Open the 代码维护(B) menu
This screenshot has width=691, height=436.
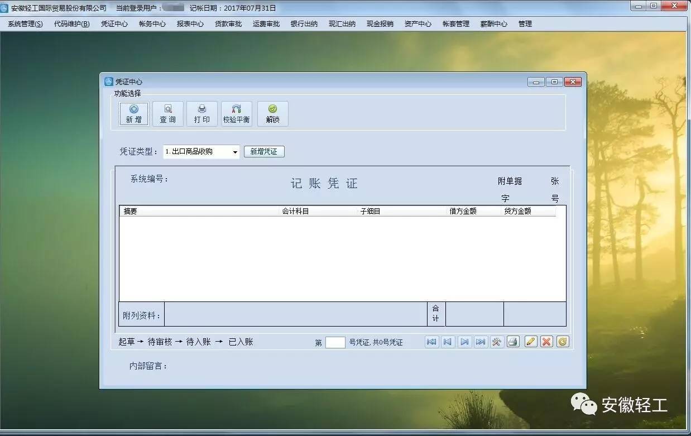[x=72, y=24]
